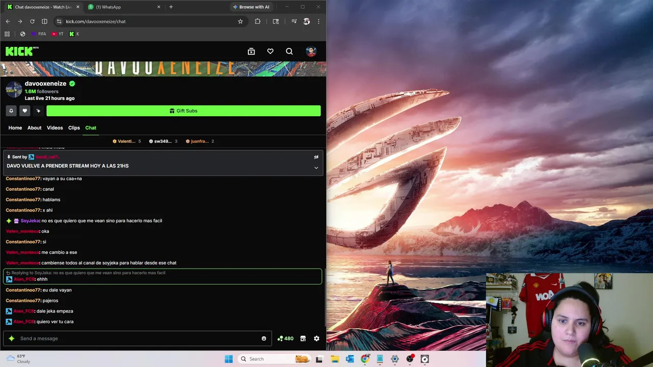Open the emoji picker in chat input
The height and width of the screenshot is (367, 653).
[x=264, y=338]
